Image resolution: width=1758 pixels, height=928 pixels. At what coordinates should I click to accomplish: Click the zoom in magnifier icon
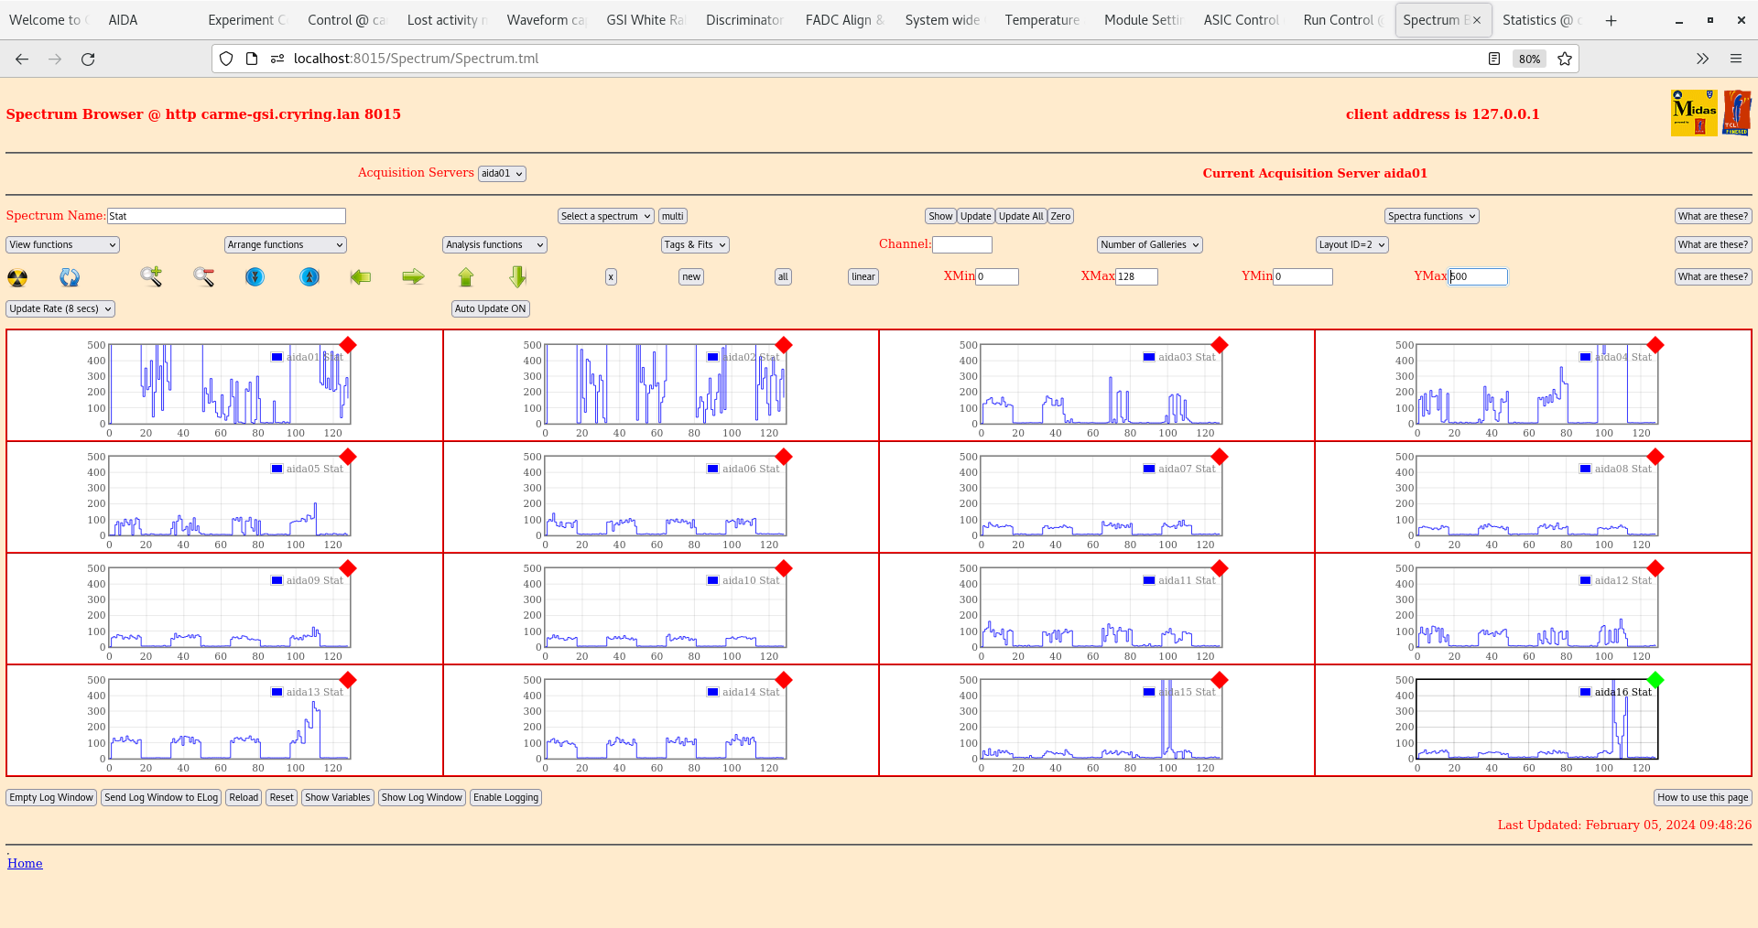pos(151,276)
